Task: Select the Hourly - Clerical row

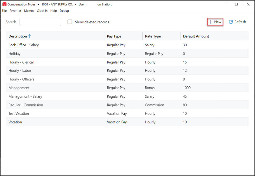Action: pyautogui.click(x=127, y=62)
